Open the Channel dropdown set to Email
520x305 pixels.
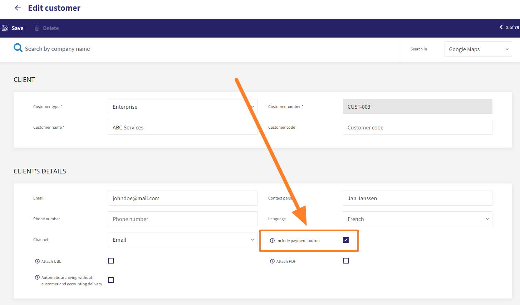[x=182, y=240]
